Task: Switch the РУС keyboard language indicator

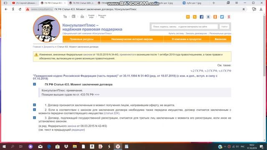Action: pyautogui.click(x=243, y=147)
